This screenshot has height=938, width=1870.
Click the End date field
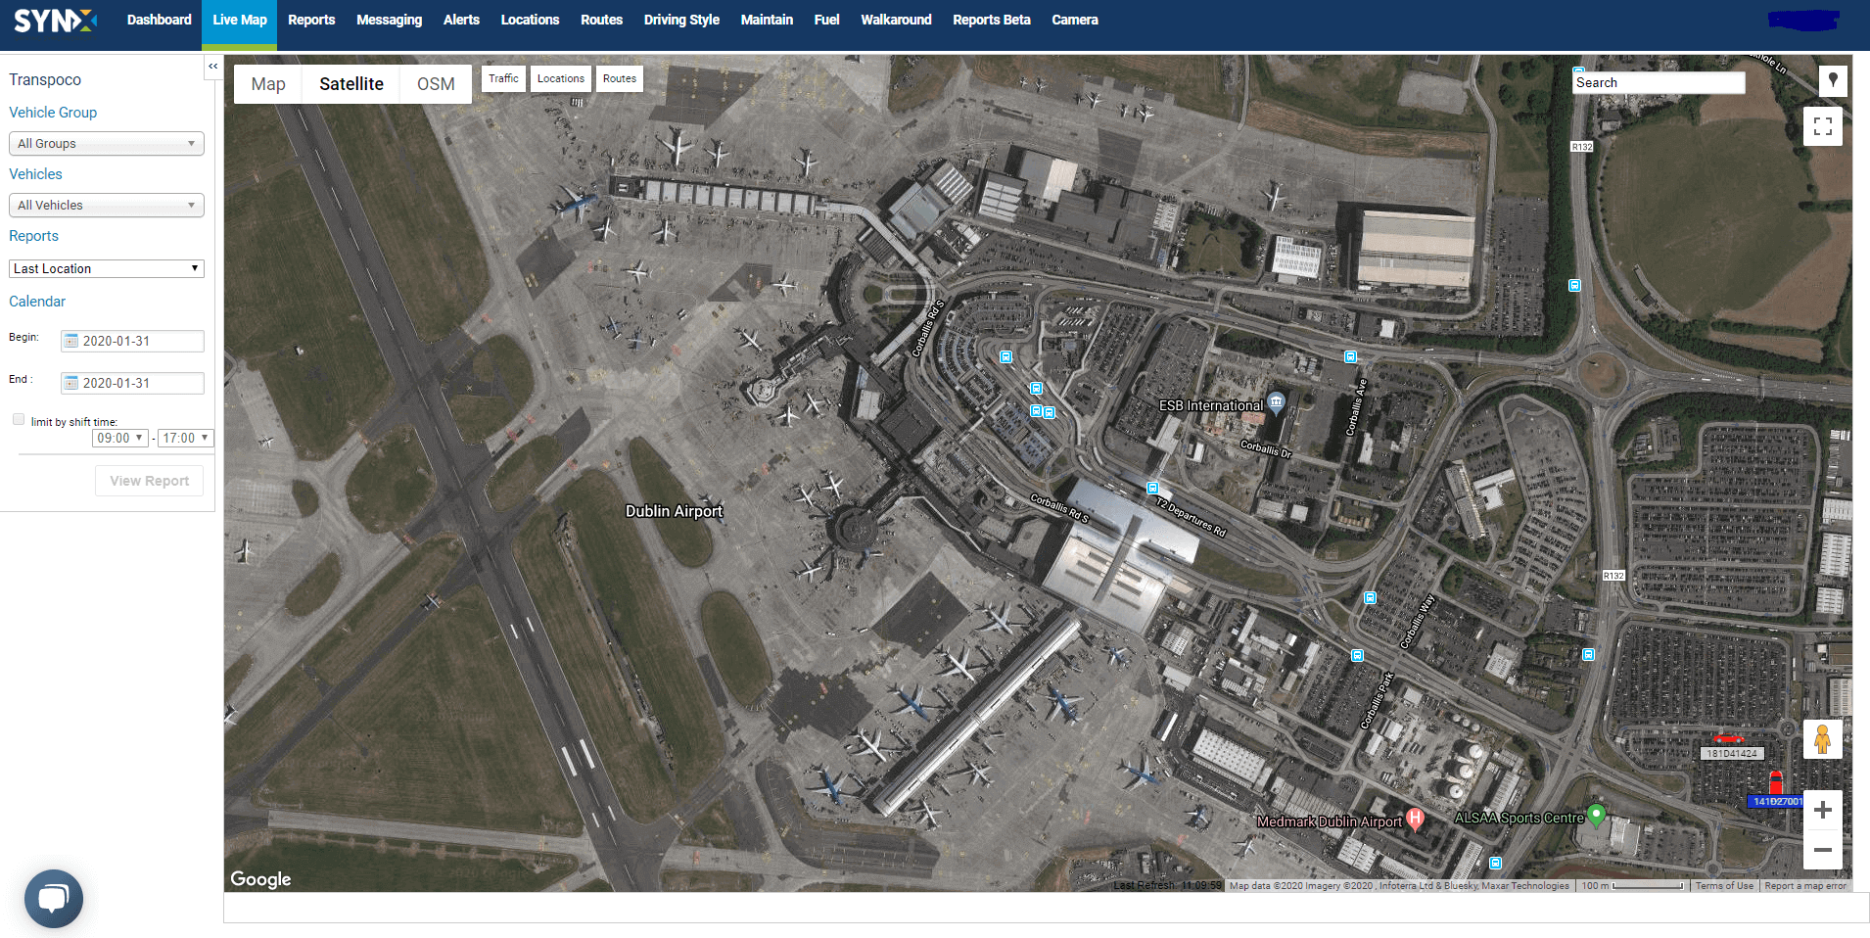[132, 383]
